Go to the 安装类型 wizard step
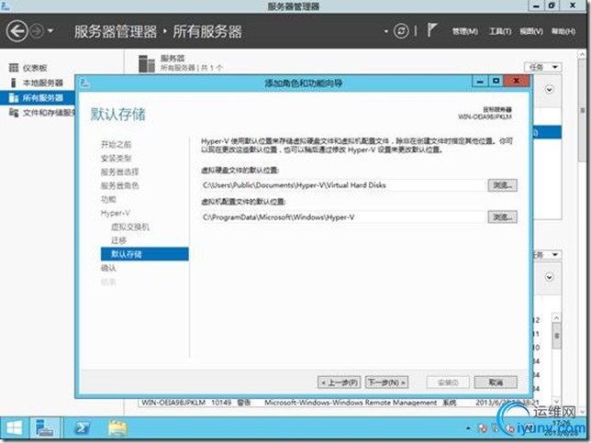The image size is (591, 443). point(116,158)
